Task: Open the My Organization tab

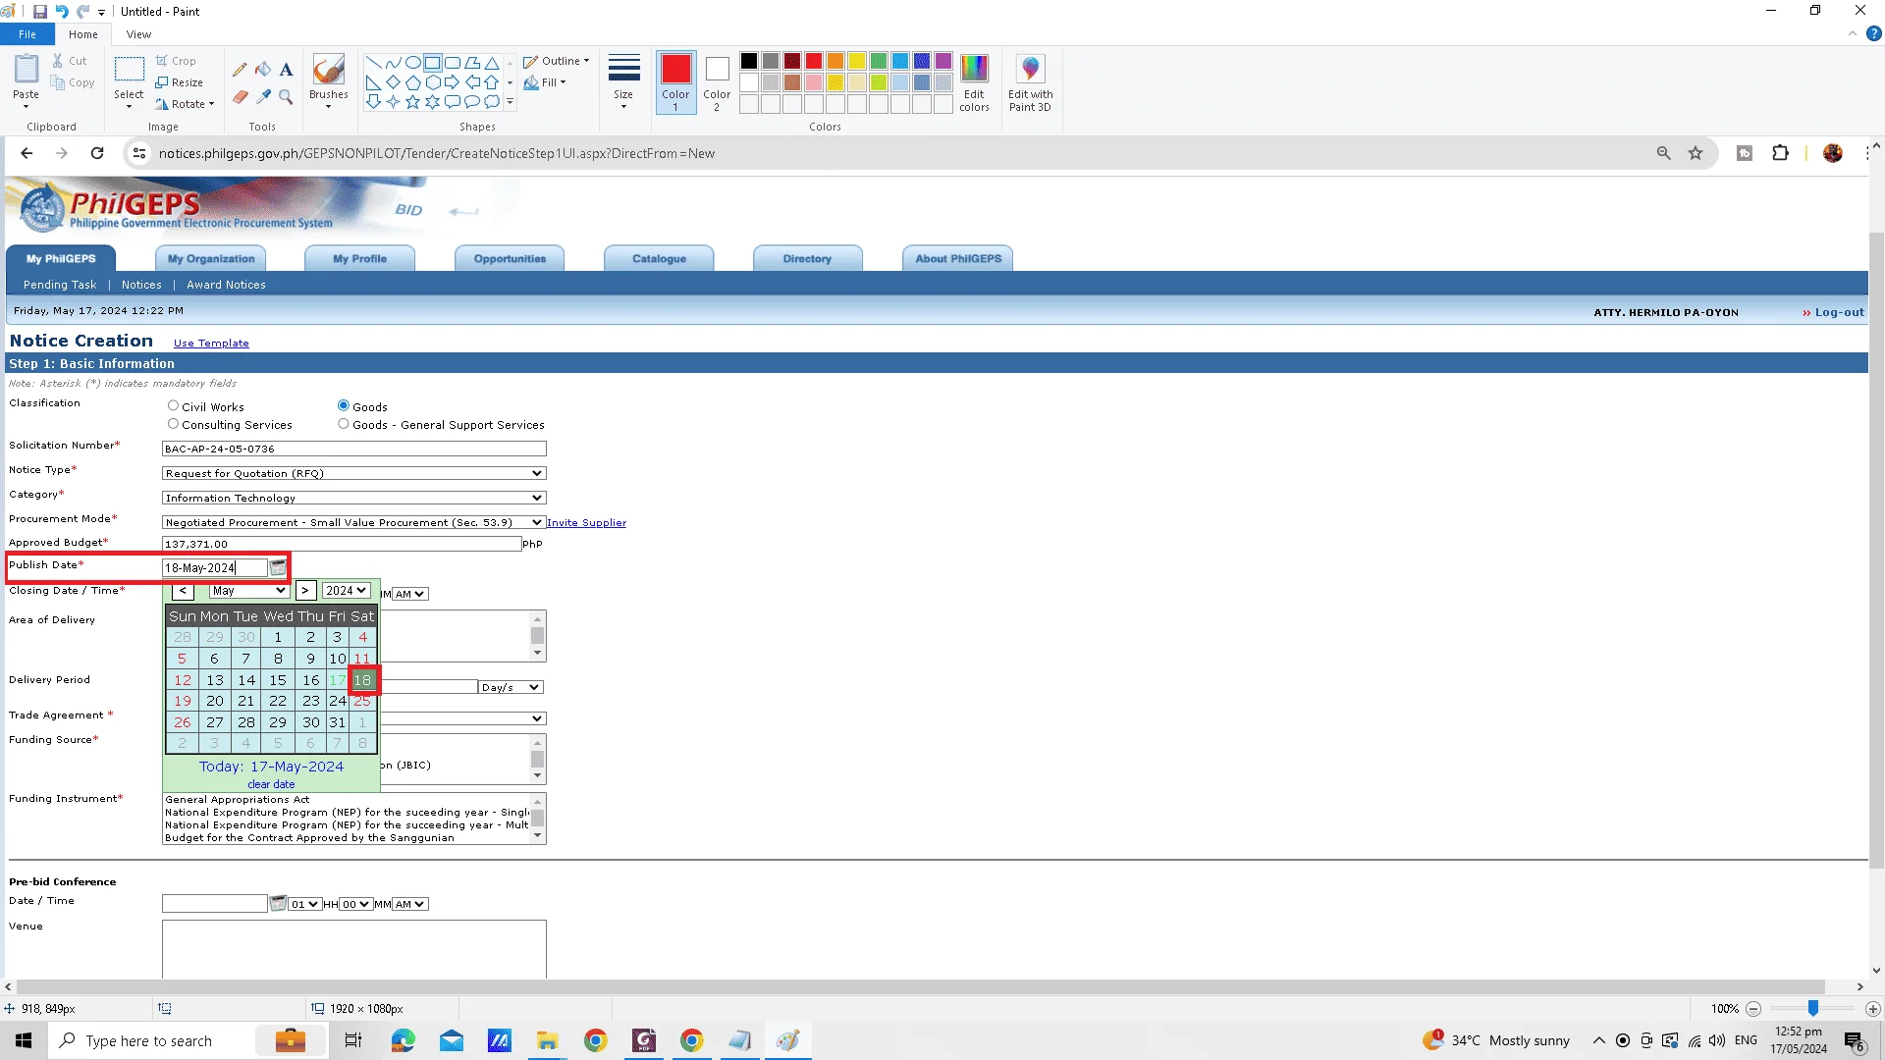Action: [x=210, y=259]
